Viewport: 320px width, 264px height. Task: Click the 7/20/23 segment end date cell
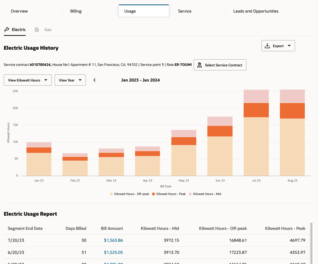coord(16,240)
